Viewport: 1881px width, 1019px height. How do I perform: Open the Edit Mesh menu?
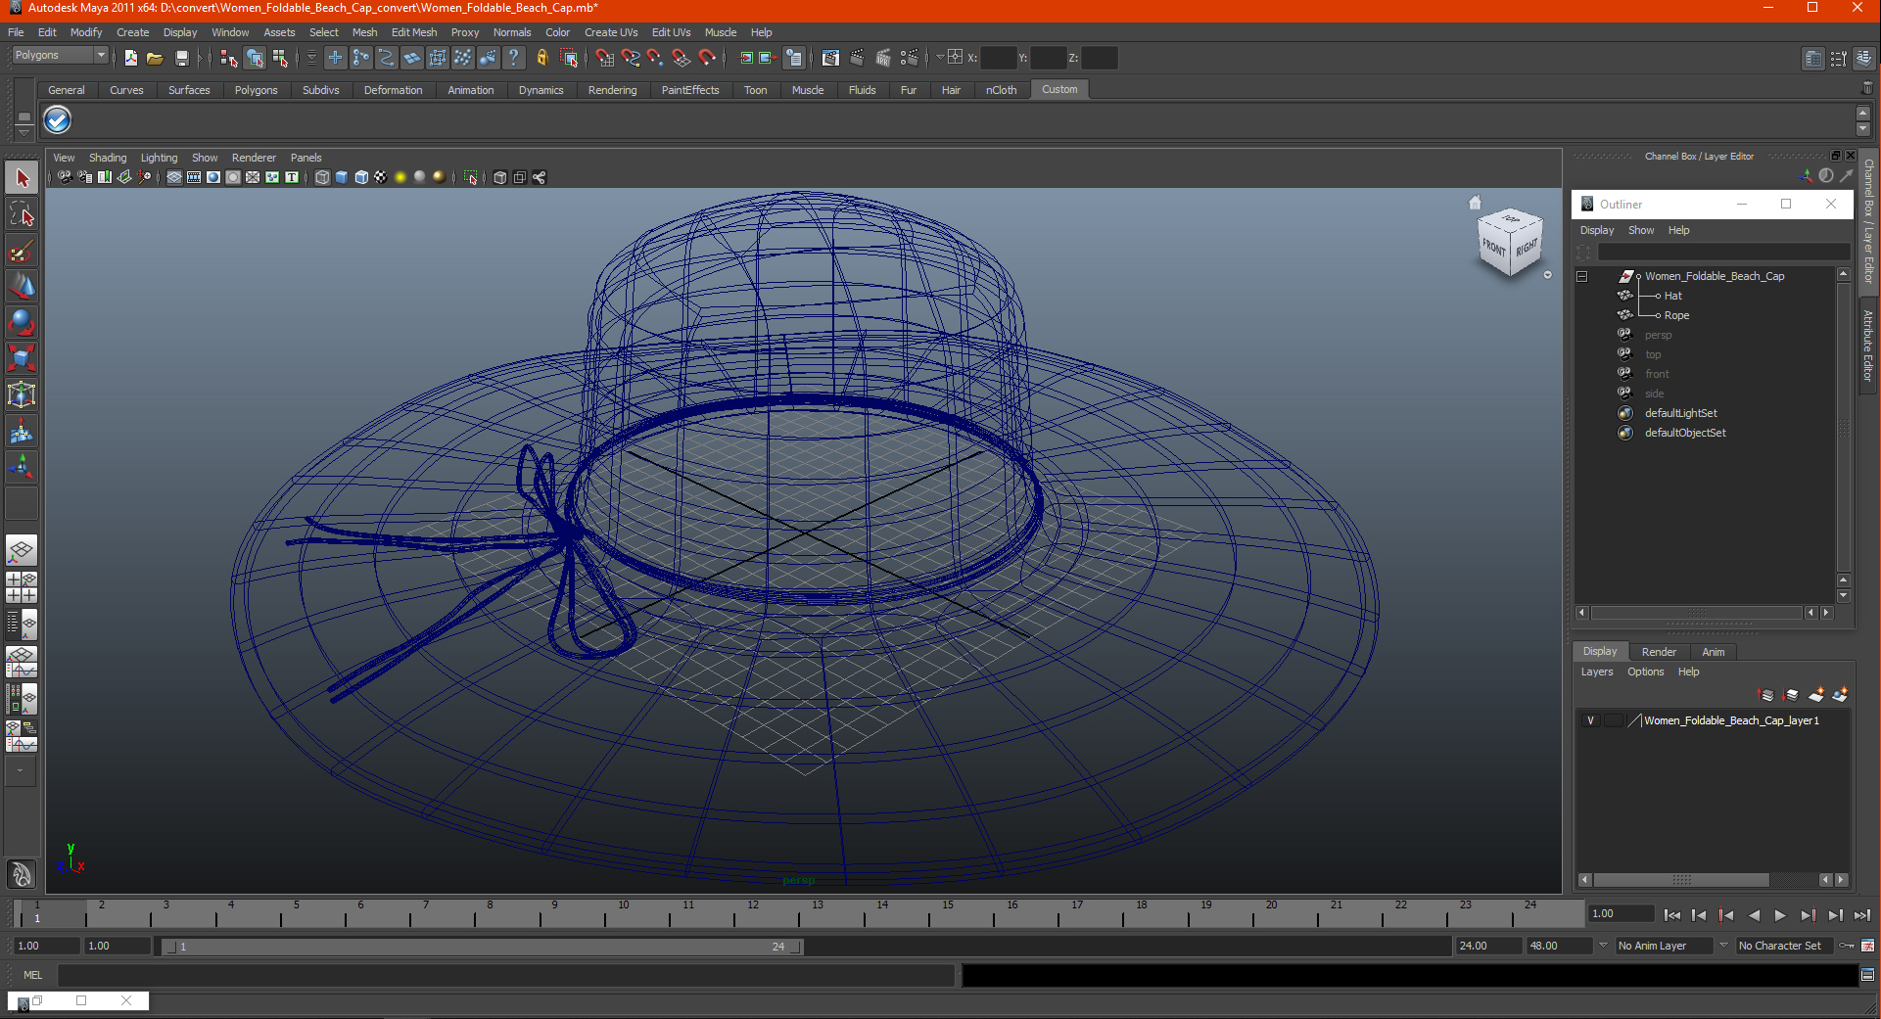(414, 32)
